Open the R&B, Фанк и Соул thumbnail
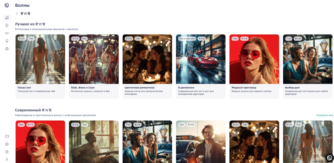This screenshot has height=163, width=334. 94,59
